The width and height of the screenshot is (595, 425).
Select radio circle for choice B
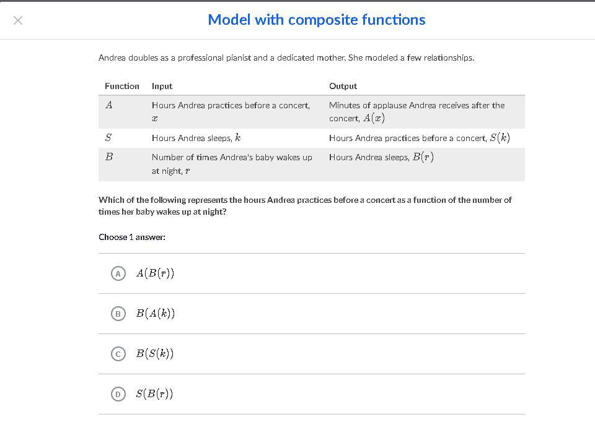(x=118, y=314)
